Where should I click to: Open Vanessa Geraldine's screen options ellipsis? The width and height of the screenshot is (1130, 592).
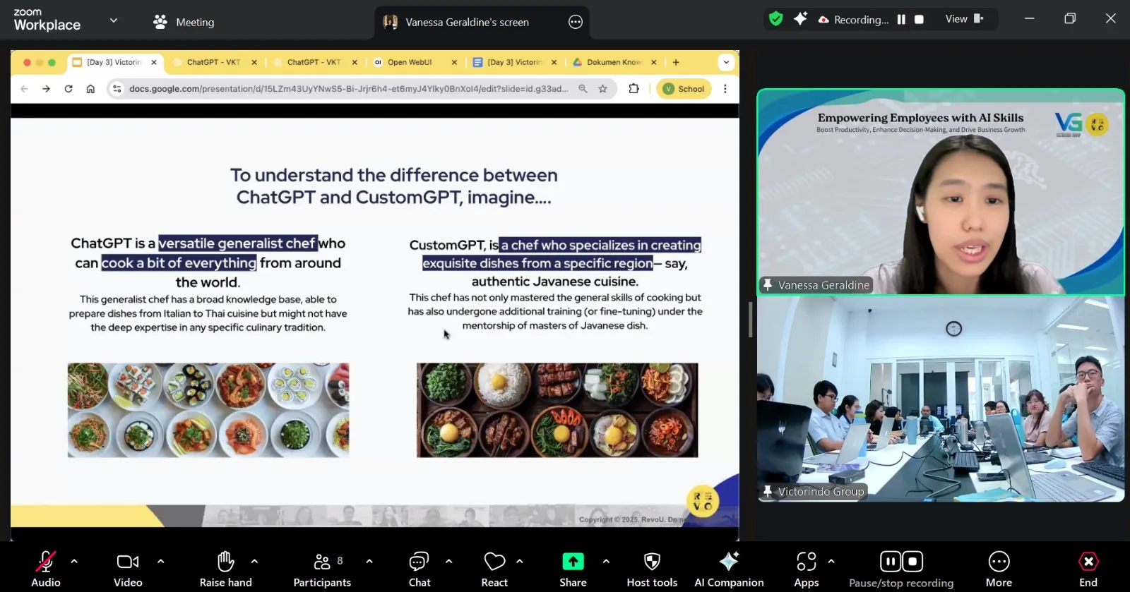[x=576, y=22]
